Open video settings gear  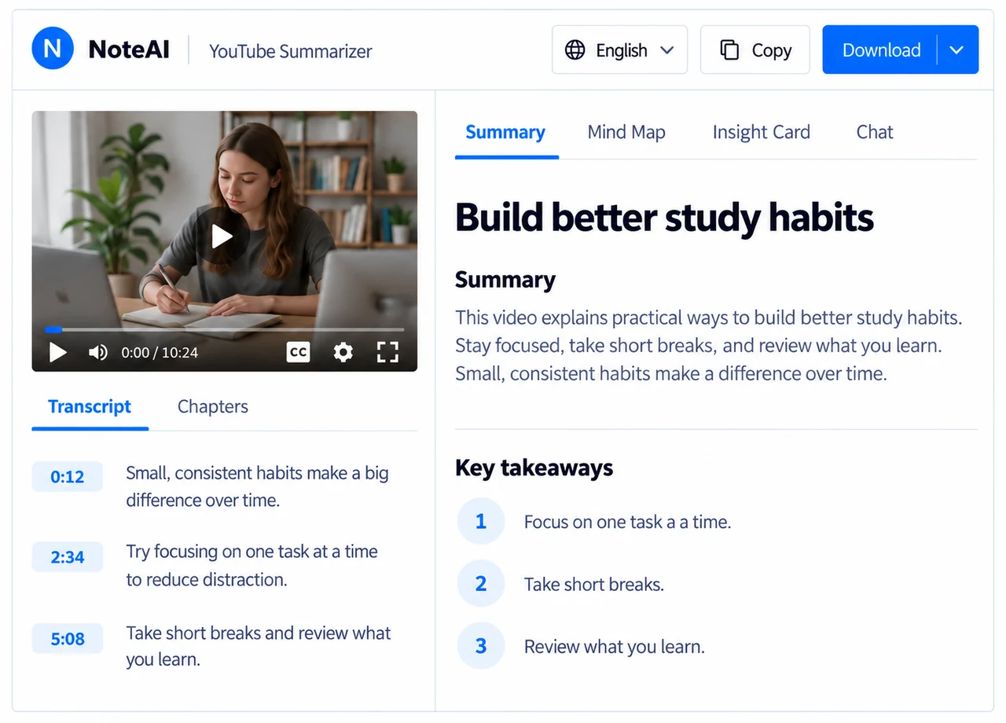(343, 352)
